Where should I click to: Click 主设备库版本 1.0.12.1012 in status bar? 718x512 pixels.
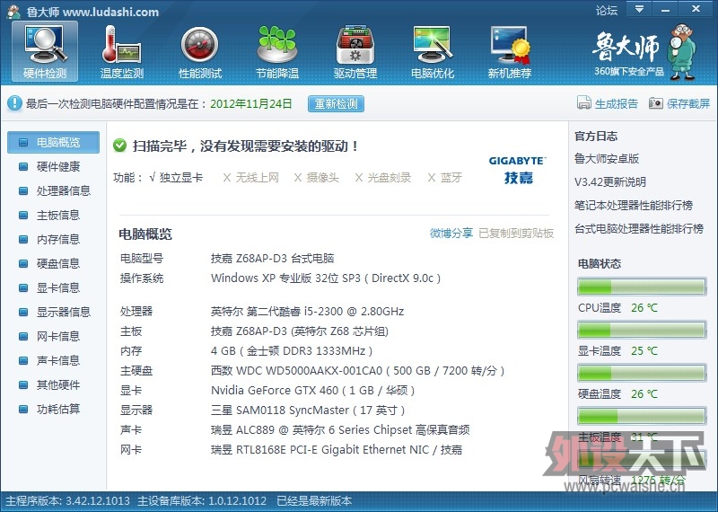click(202, 500)
